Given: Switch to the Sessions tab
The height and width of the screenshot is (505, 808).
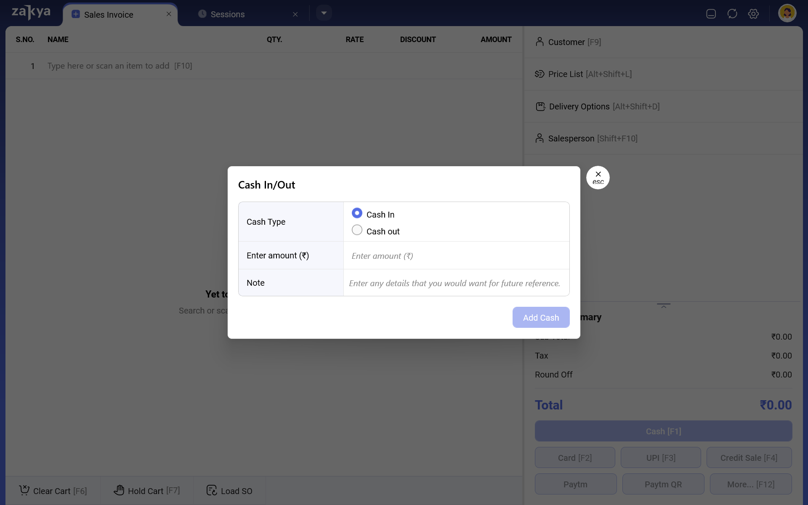Looking at the screenshot, I should tap(228, 14).
